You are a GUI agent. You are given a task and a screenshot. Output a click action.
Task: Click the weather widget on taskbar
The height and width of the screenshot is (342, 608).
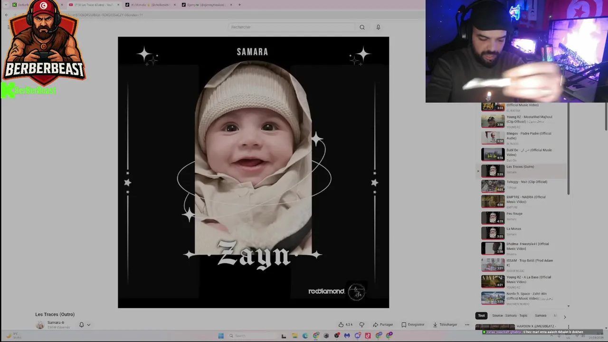click(x=13, y=336)
